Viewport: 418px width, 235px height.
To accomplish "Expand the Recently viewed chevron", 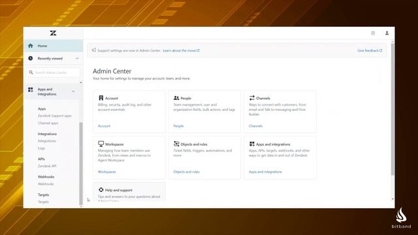I will coord(77,58).
